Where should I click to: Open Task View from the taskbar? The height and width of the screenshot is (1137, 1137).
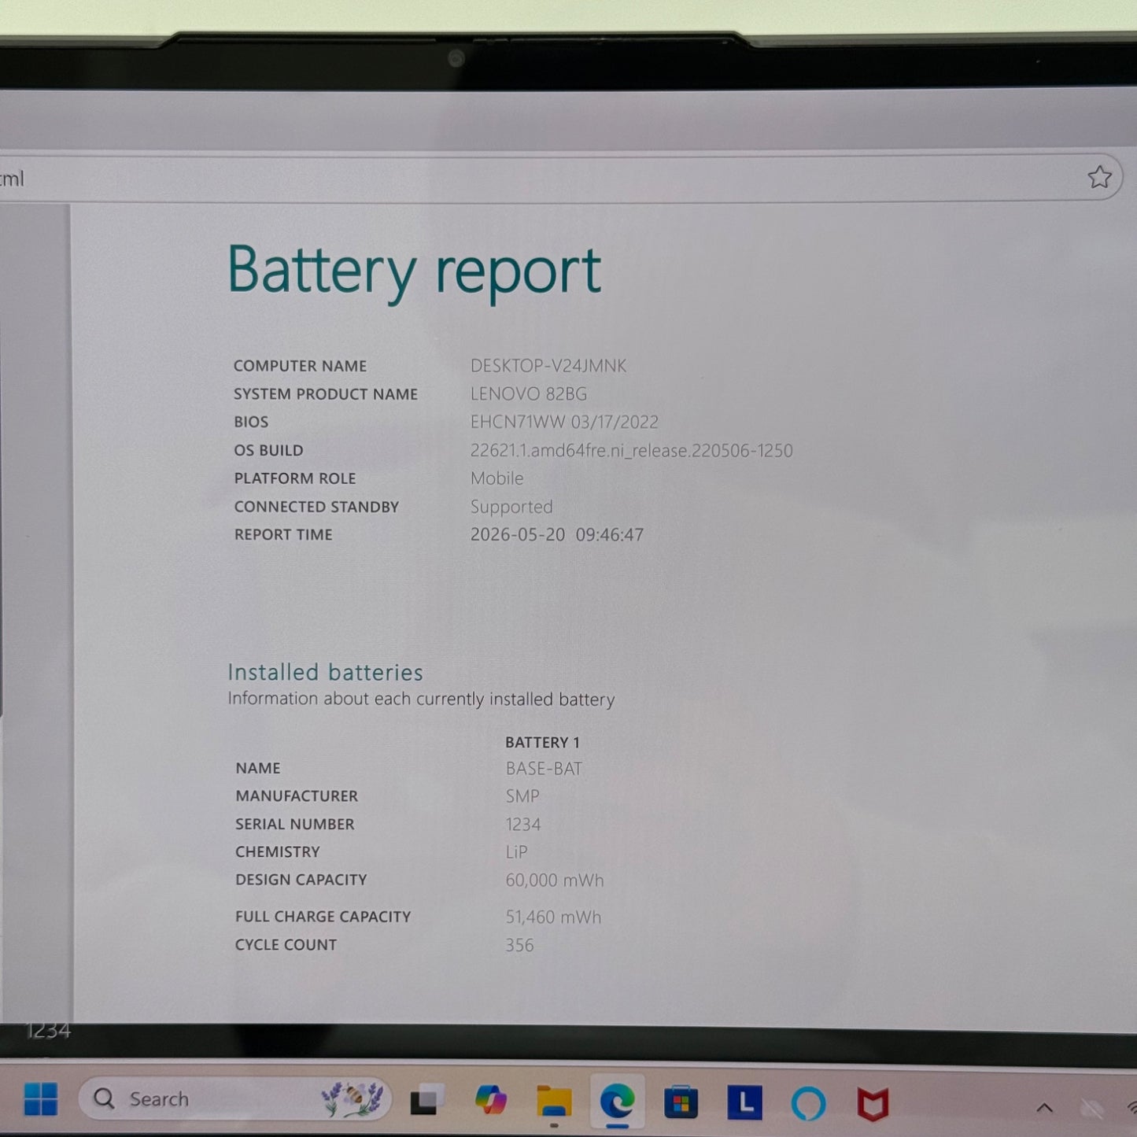pyautogui.click(x=427, y=1100)
